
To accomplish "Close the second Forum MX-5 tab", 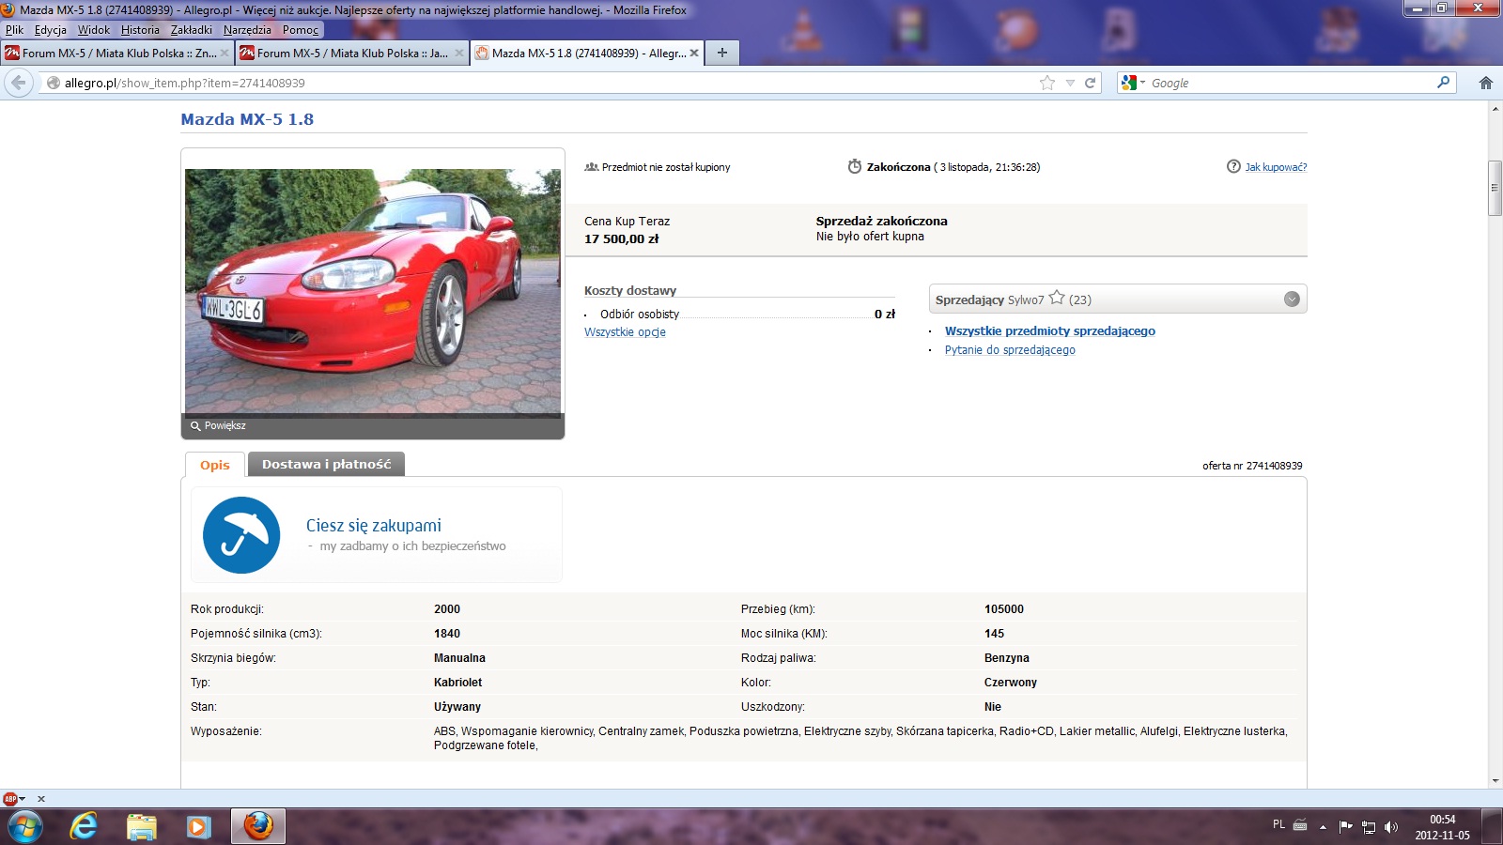I will point(459,54).
